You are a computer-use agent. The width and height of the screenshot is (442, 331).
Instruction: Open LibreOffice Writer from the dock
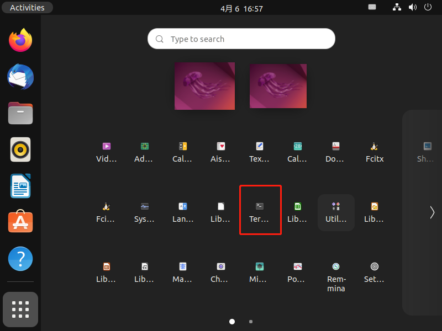(20, 186)
